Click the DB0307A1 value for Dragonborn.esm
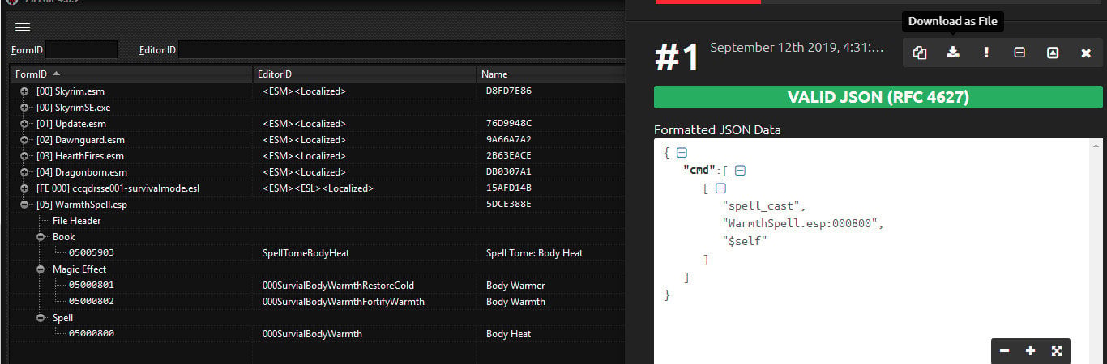 (x=509, y=172)
